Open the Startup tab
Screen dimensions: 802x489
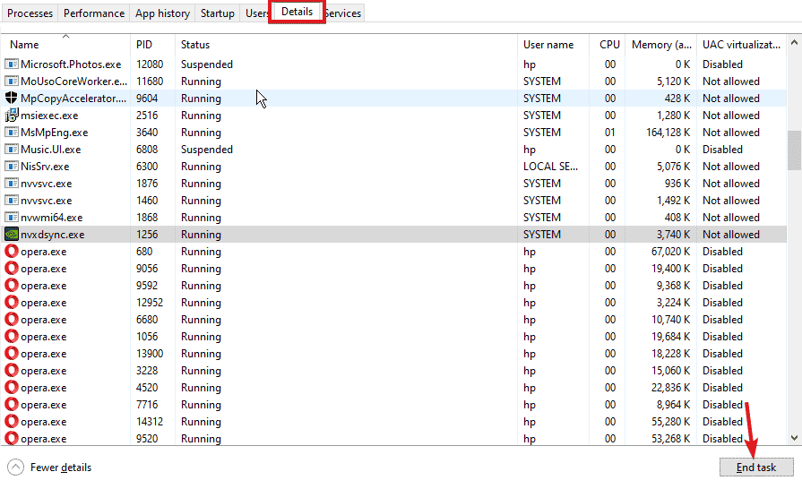tap(218, 13)
